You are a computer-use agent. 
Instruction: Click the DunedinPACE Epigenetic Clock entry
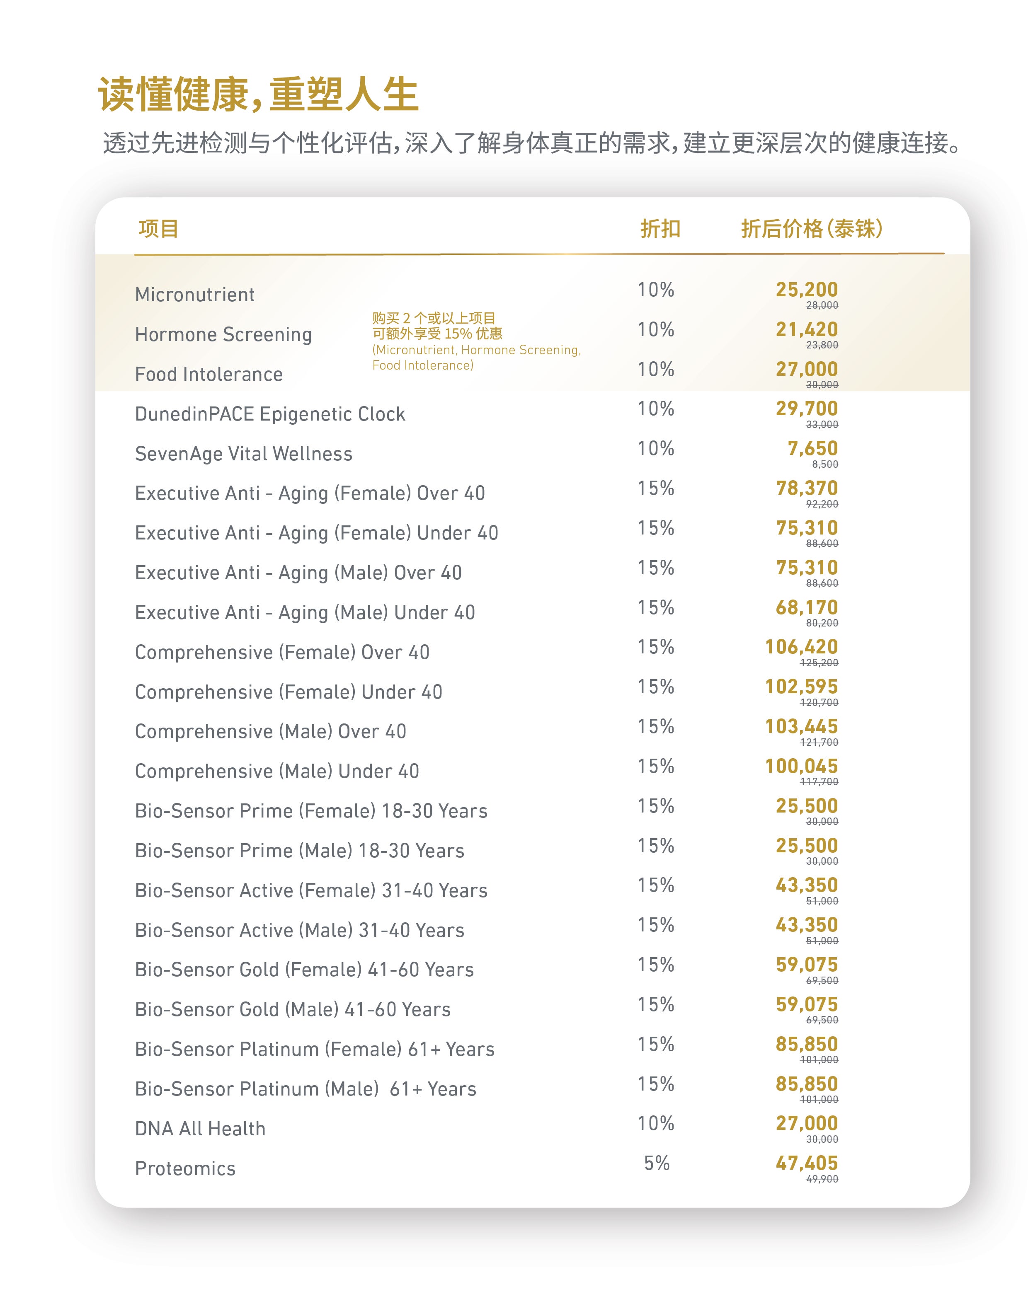tap(270, 415)
